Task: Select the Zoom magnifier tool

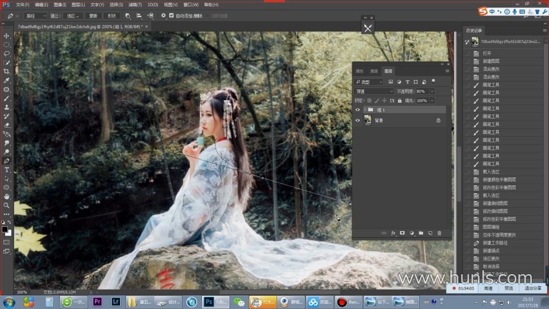Action: 6,205
